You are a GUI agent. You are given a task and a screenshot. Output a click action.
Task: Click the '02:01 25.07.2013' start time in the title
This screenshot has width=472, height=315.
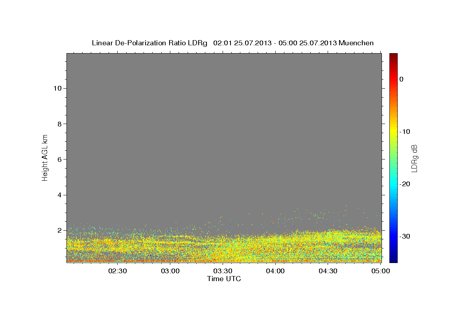[x=242, y=43]
